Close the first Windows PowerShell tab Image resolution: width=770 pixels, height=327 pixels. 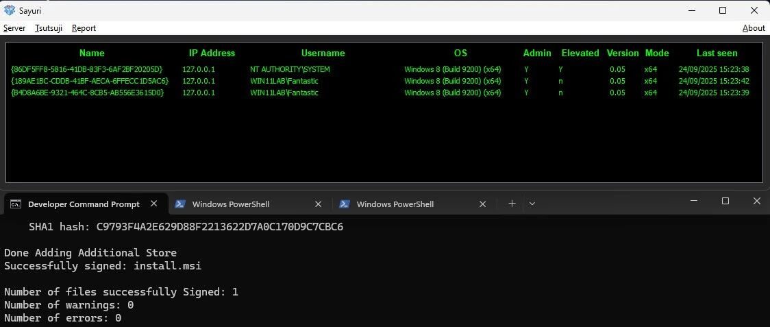click(319, 204)
